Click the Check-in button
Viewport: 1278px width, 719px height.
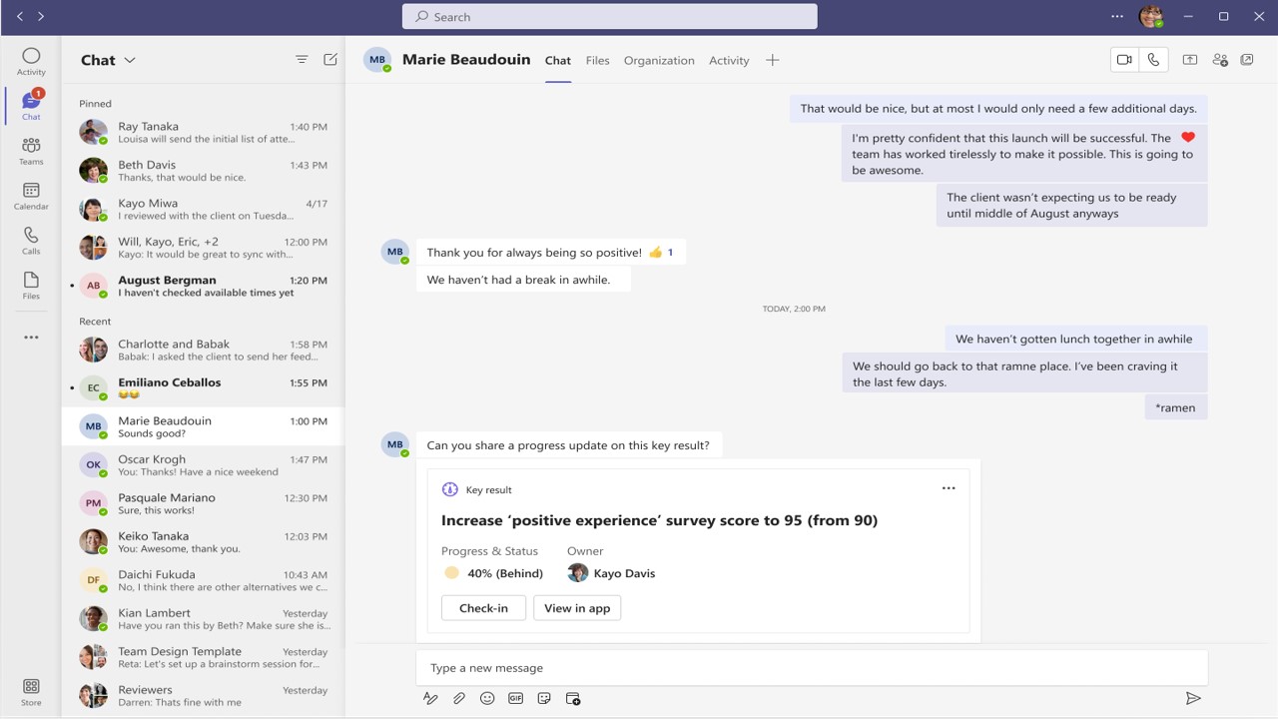[483, 608]
